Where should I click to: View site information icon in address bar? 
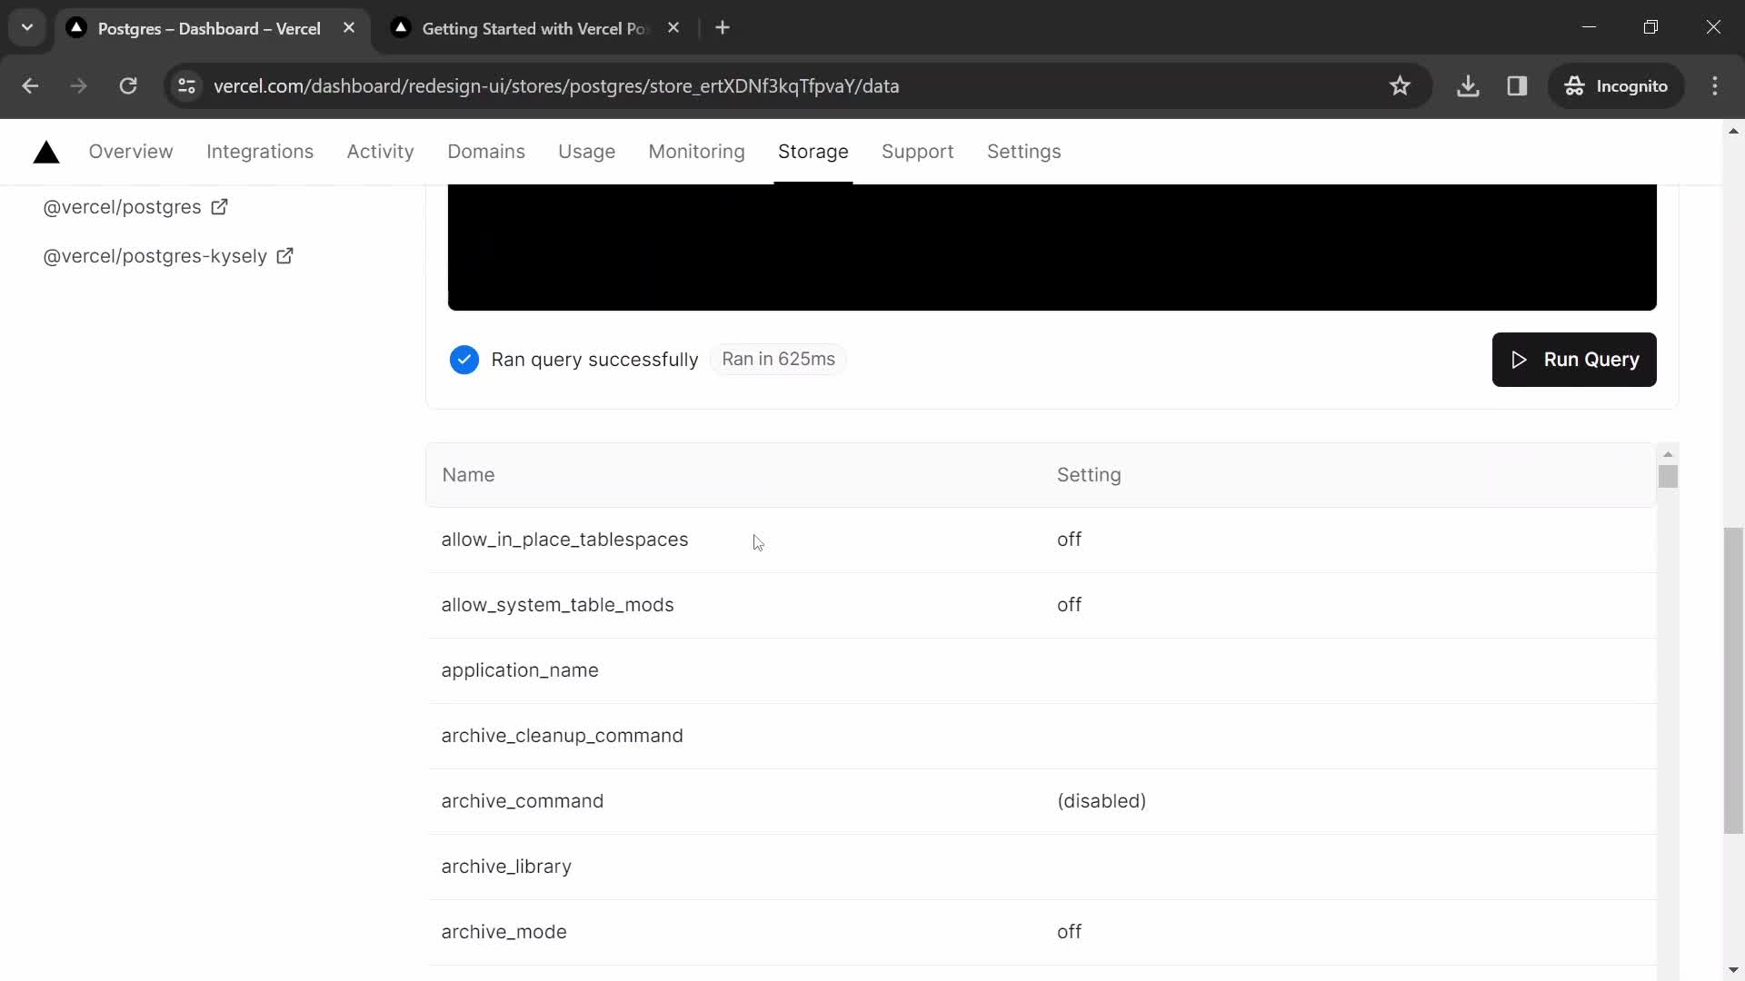(186, 86)
